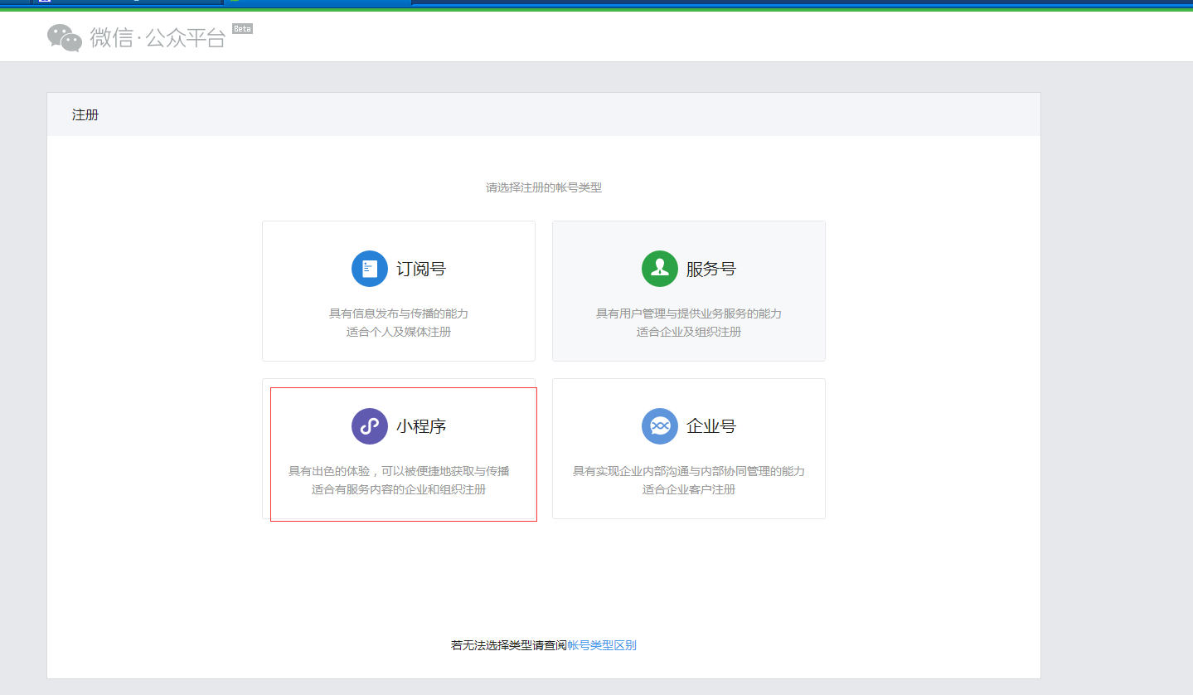Select the 服务号 card description text

(689, 323)
